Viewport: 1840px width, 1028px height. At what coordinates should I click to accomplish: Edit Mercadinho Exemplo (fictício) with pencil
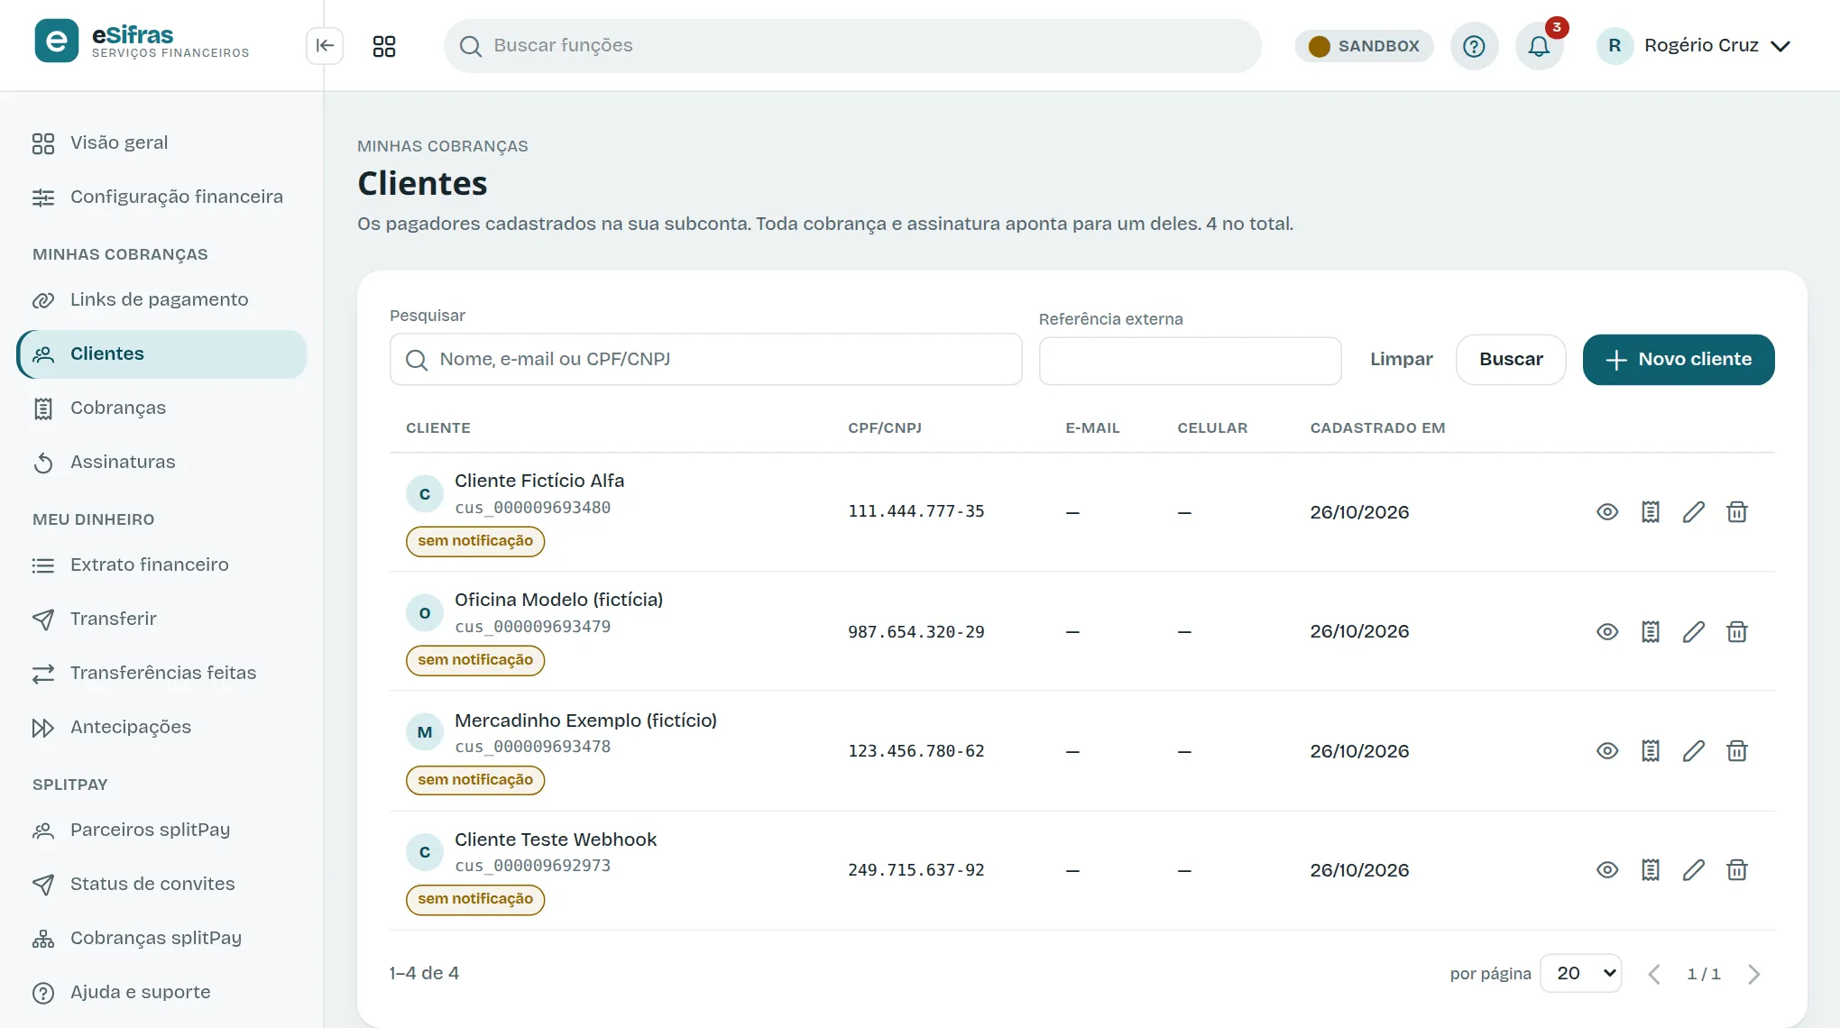click(x=1694, y=751)
